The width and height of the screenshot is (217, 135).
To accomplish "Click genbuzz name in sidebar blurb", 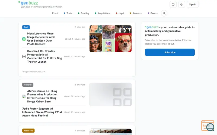I will tap(151, 27).
